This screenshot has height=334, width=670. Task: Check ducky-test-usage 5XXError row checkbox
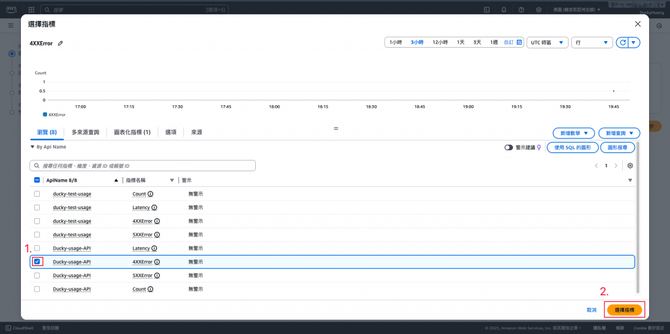[x=37, y=235]
